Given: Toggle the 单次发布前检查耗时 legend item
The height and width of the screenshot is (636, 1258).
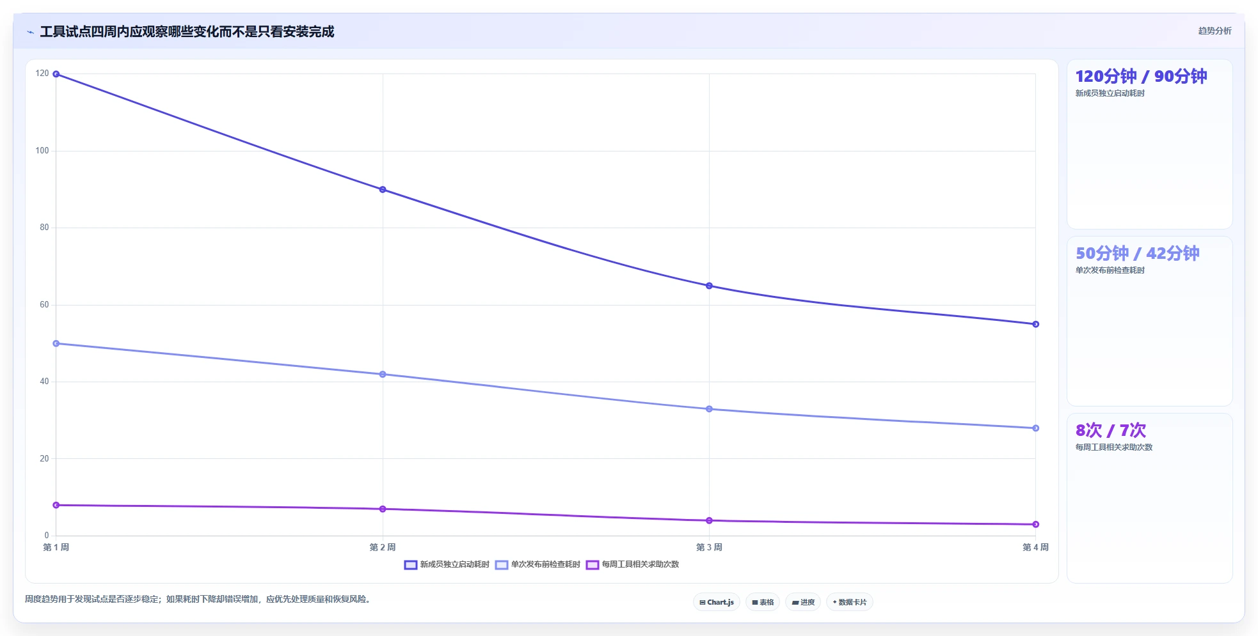Looking at the screenshot, I should [x=537, y=564].
